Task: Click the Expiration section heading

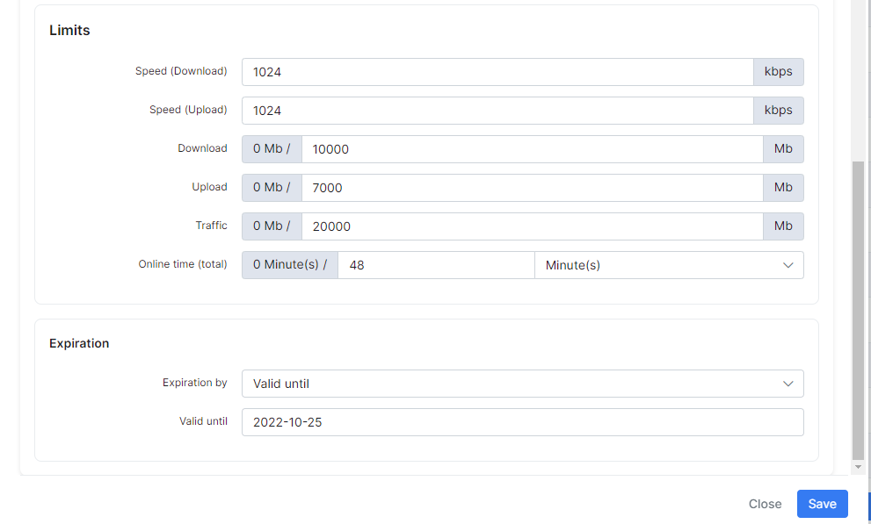Action: (79, 343)
